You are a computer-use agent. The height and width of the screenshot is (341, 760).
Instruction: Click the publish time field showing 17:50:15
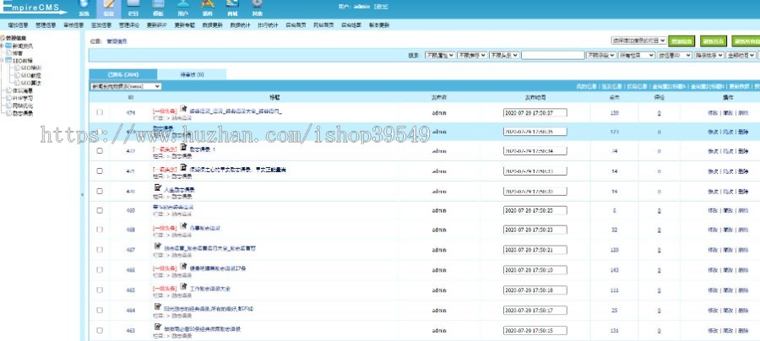[x=535, y=330]
